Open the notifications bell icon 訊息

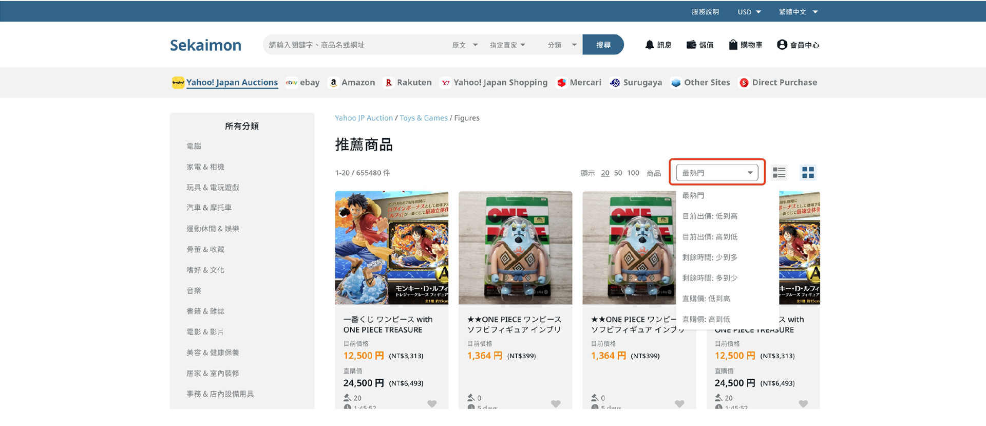tap(649, 45)
